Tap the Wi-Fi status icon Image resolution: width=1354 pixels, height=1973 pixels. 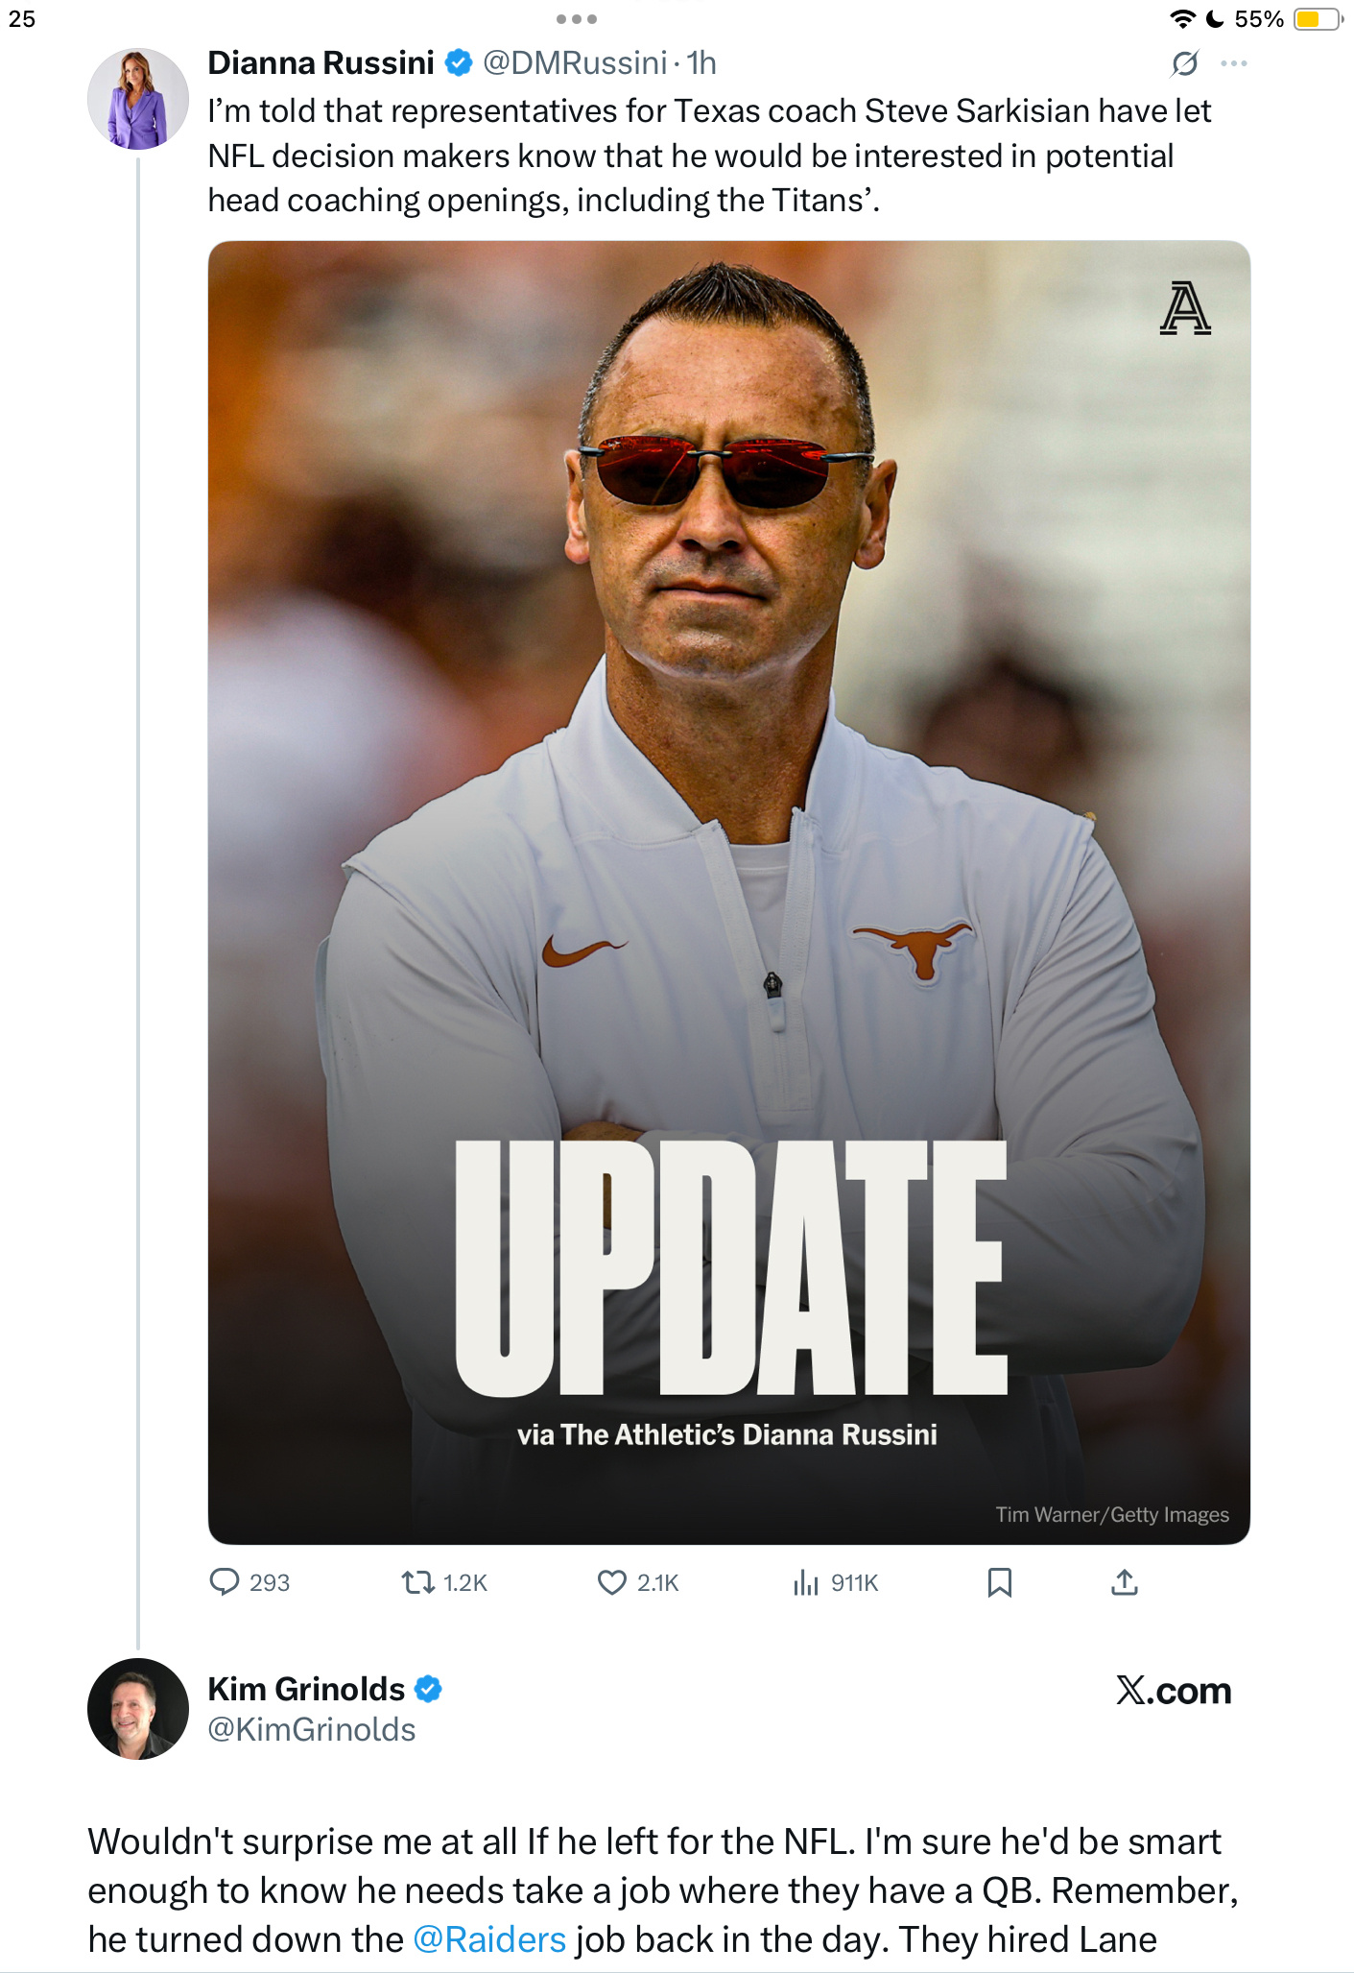pyautogui.click(x=1182, y=19)
